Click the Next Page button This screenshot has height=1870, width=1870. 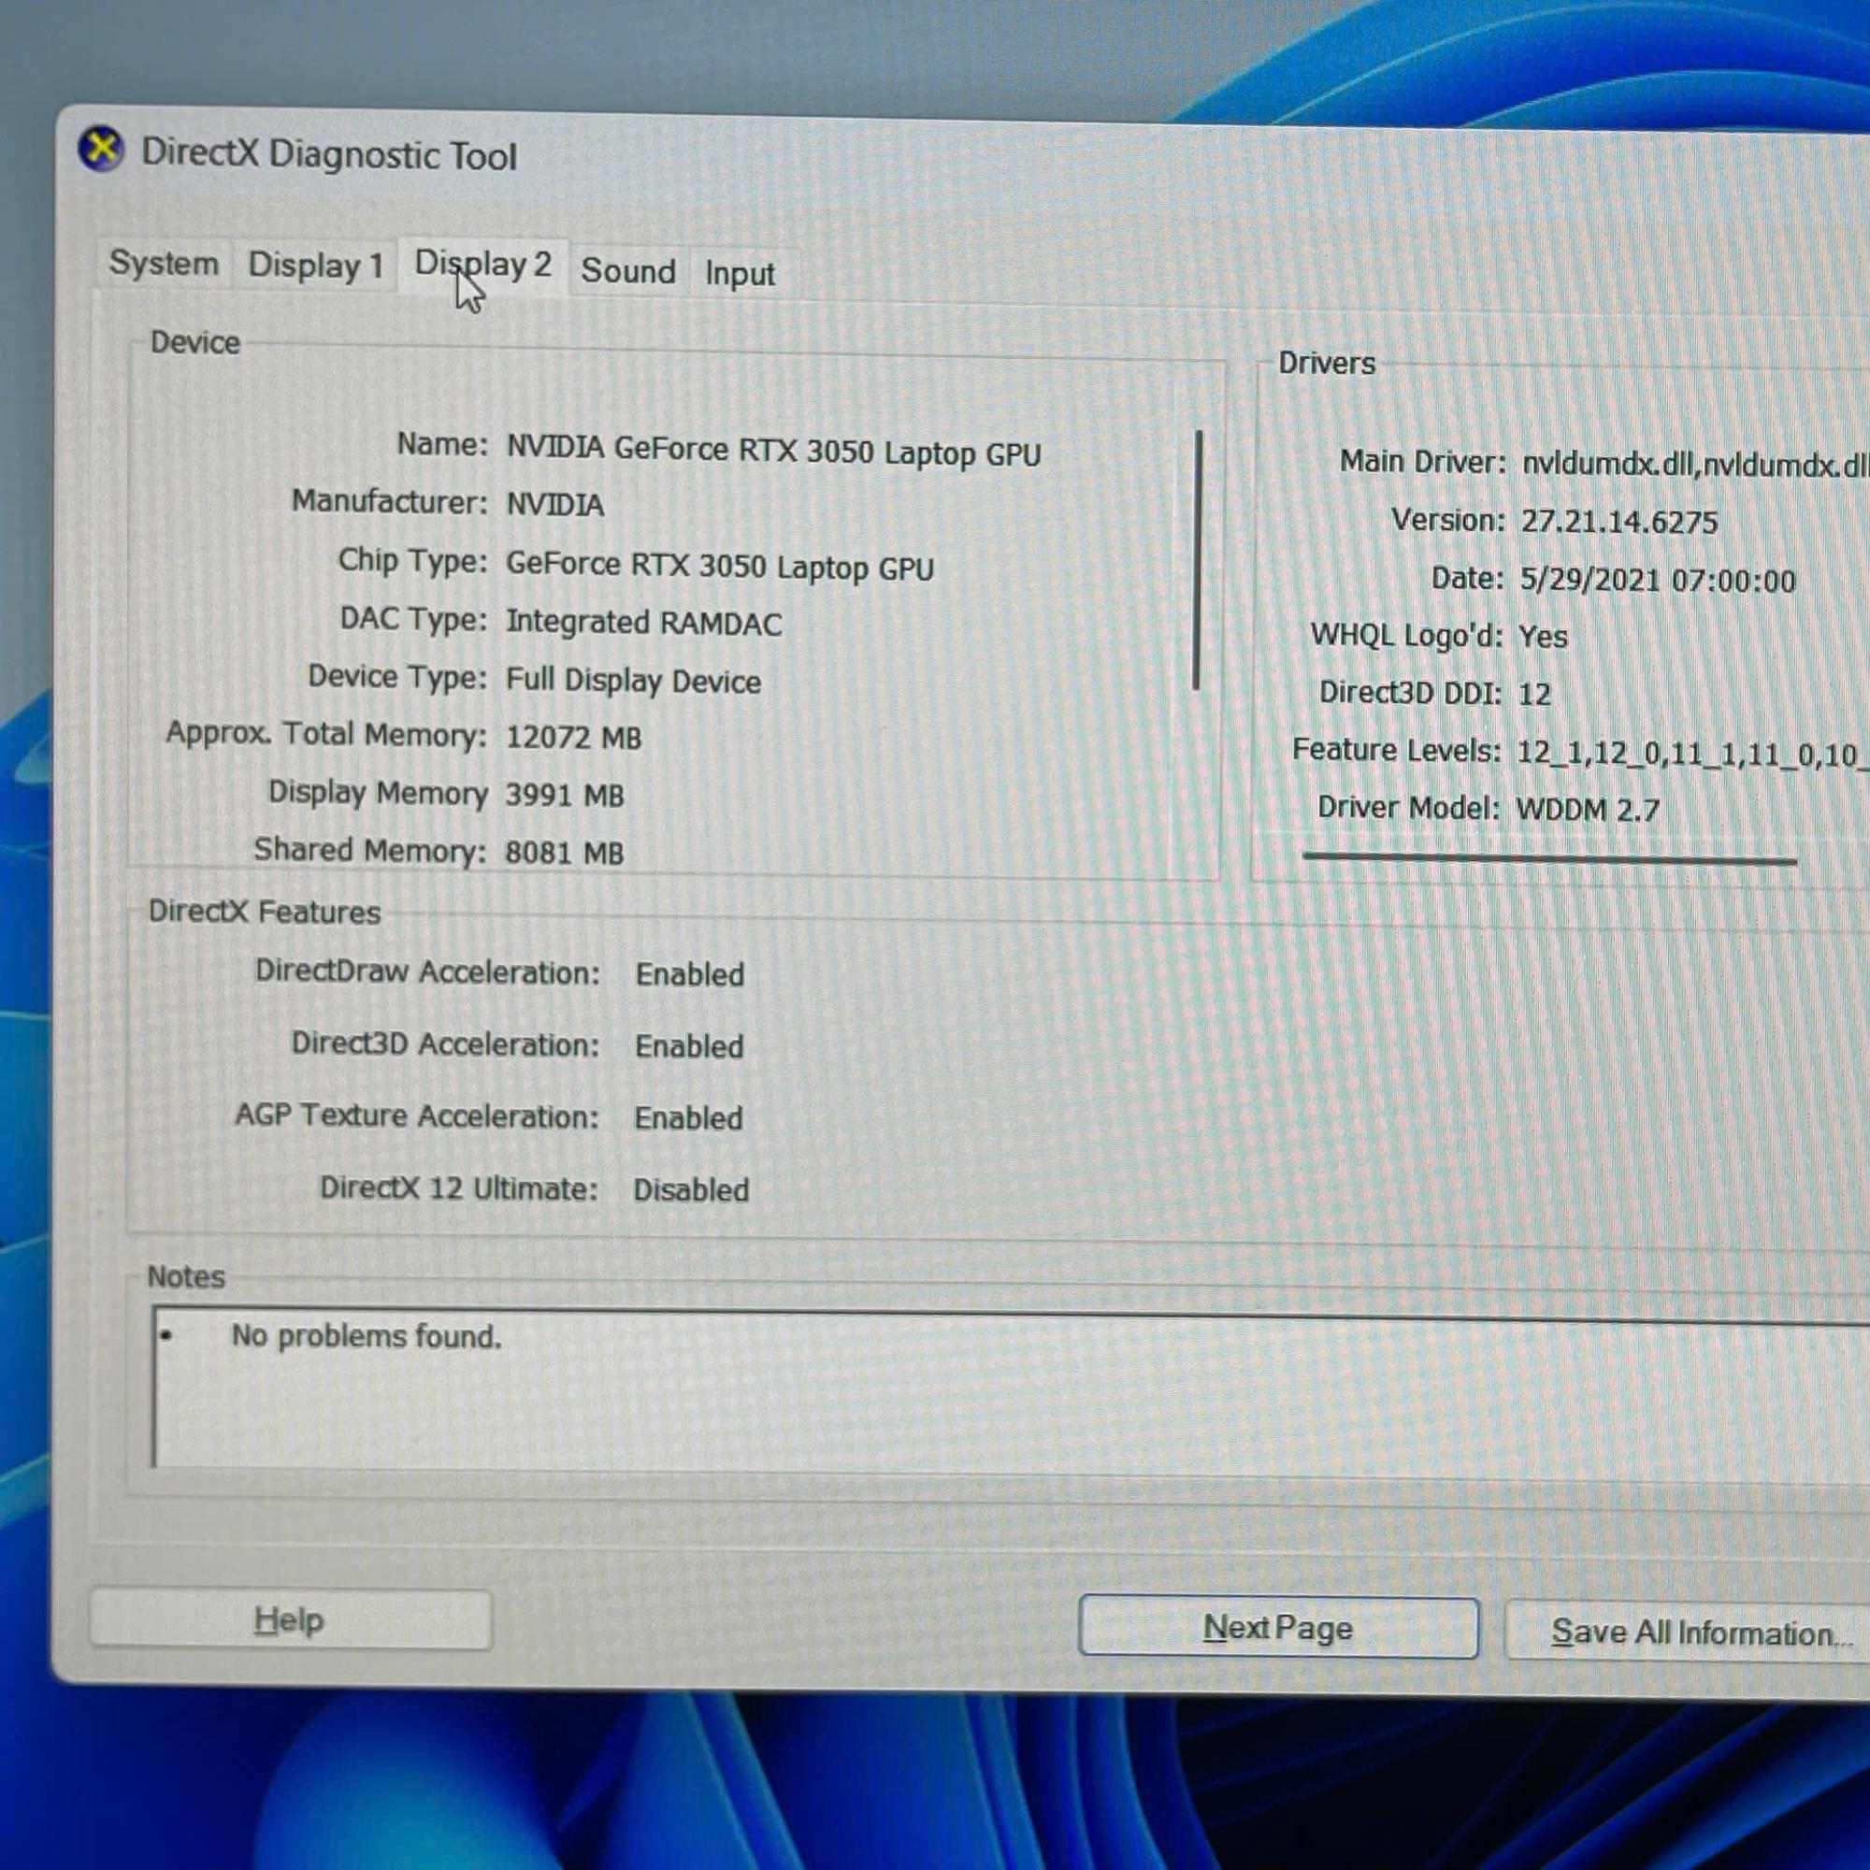pyautogui.click(x=1277, y=1628)
